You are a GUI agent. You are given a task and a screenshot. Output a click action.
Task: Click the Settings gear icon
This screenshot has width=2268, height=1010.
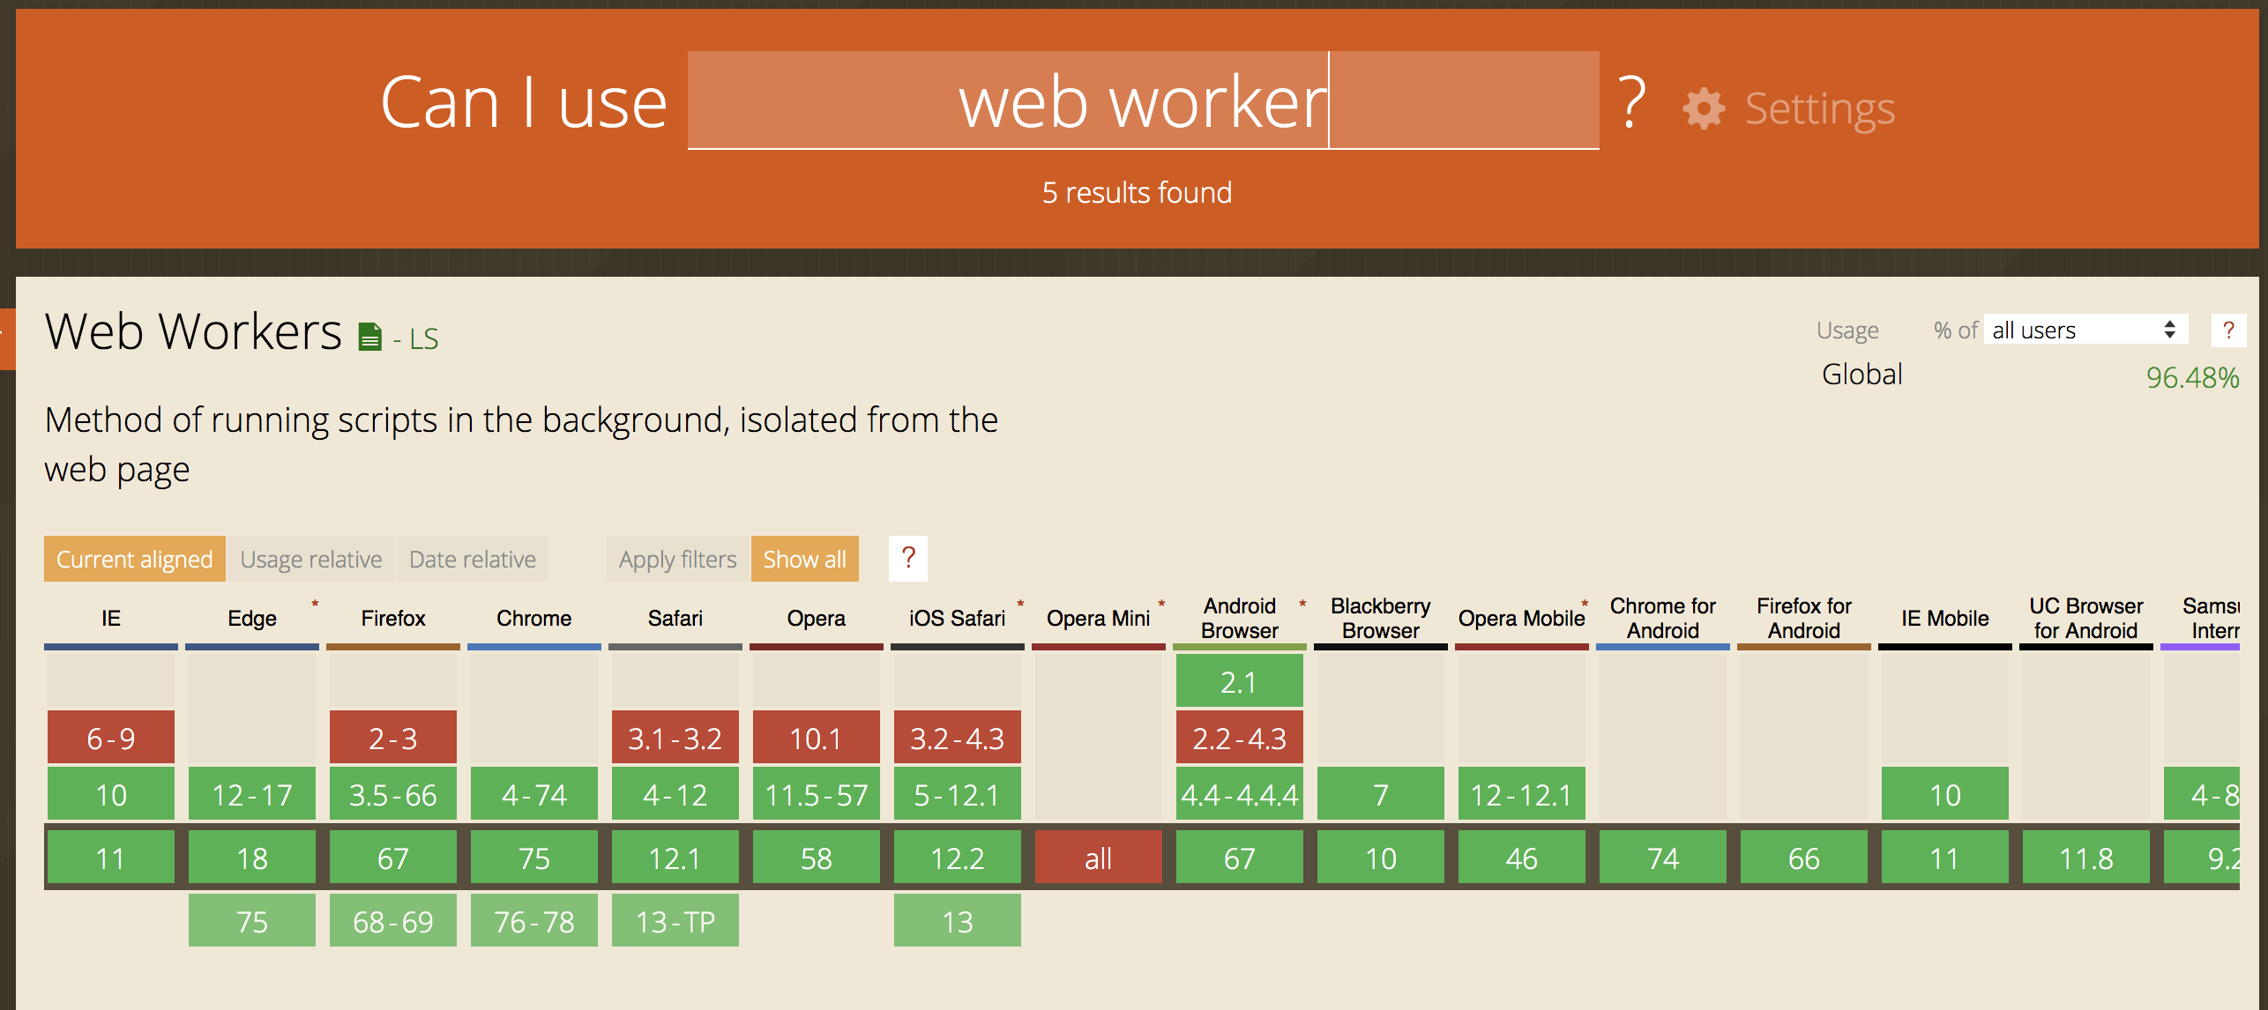click(1704, 109)
